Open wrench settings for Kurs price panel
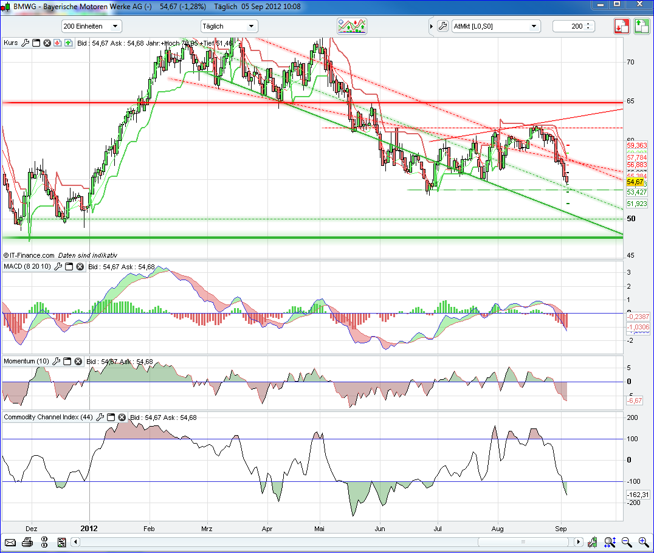Screen dimensions: 654x553 click(x=25, y=43)
